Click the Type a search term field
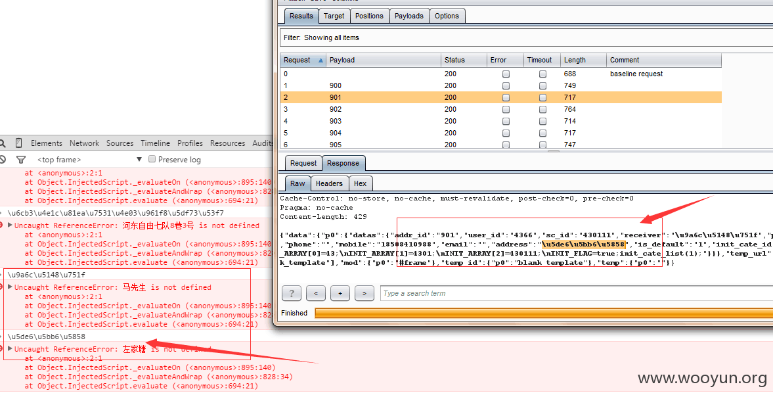The width and height of the screenshot is (773, 397). tap(576, 293)
